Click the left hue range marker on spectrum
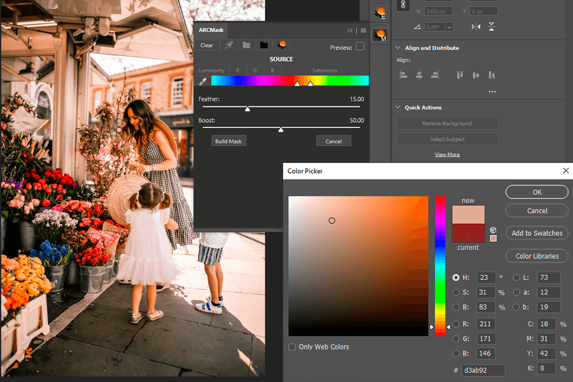573x382 pixels. [297, 84]
